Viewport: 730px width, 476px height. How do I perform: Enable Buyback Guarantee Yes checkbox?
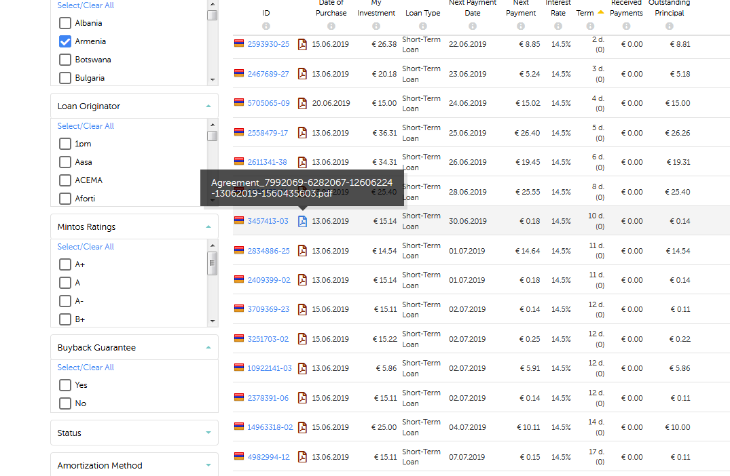pos(65,385)
